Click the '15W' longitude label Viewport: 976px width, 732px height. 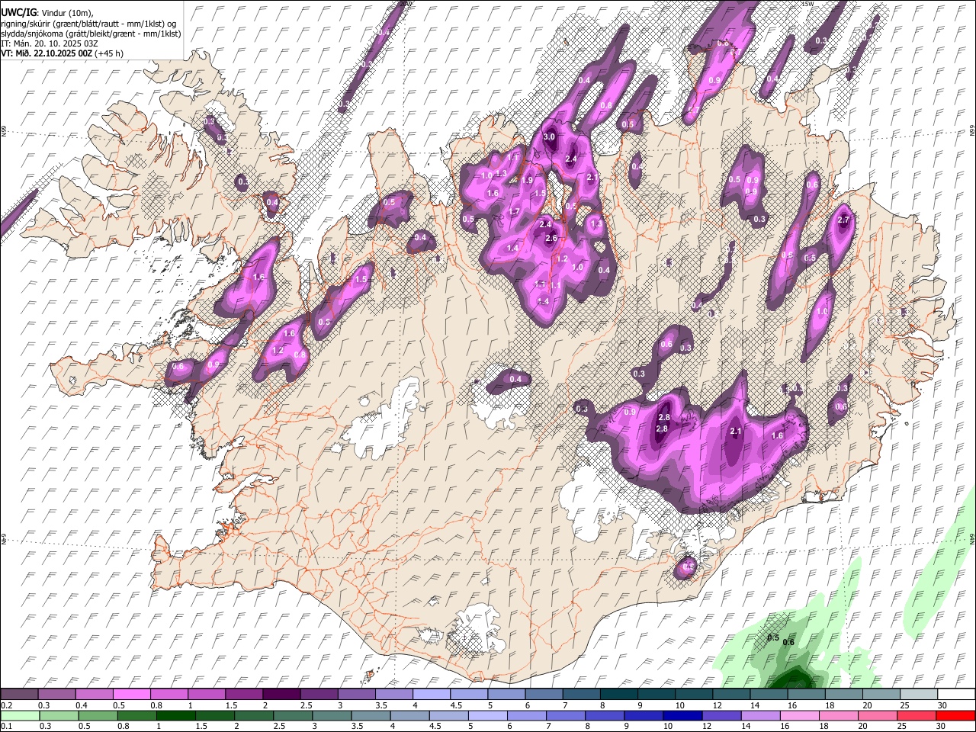[807, 4]
